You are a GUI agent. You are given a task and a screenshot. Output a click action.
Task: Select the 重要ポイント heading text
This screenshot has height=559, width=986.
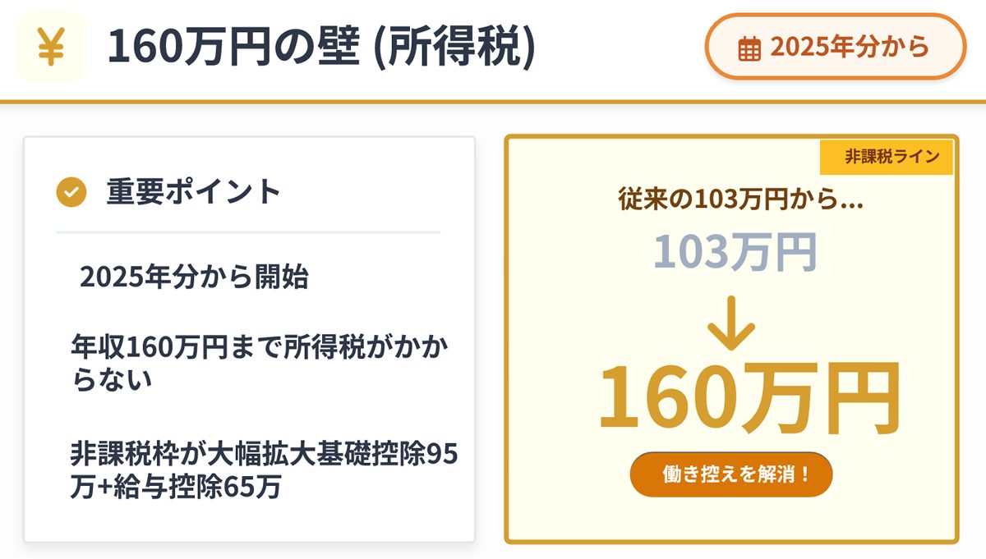[x=193, y=192]
